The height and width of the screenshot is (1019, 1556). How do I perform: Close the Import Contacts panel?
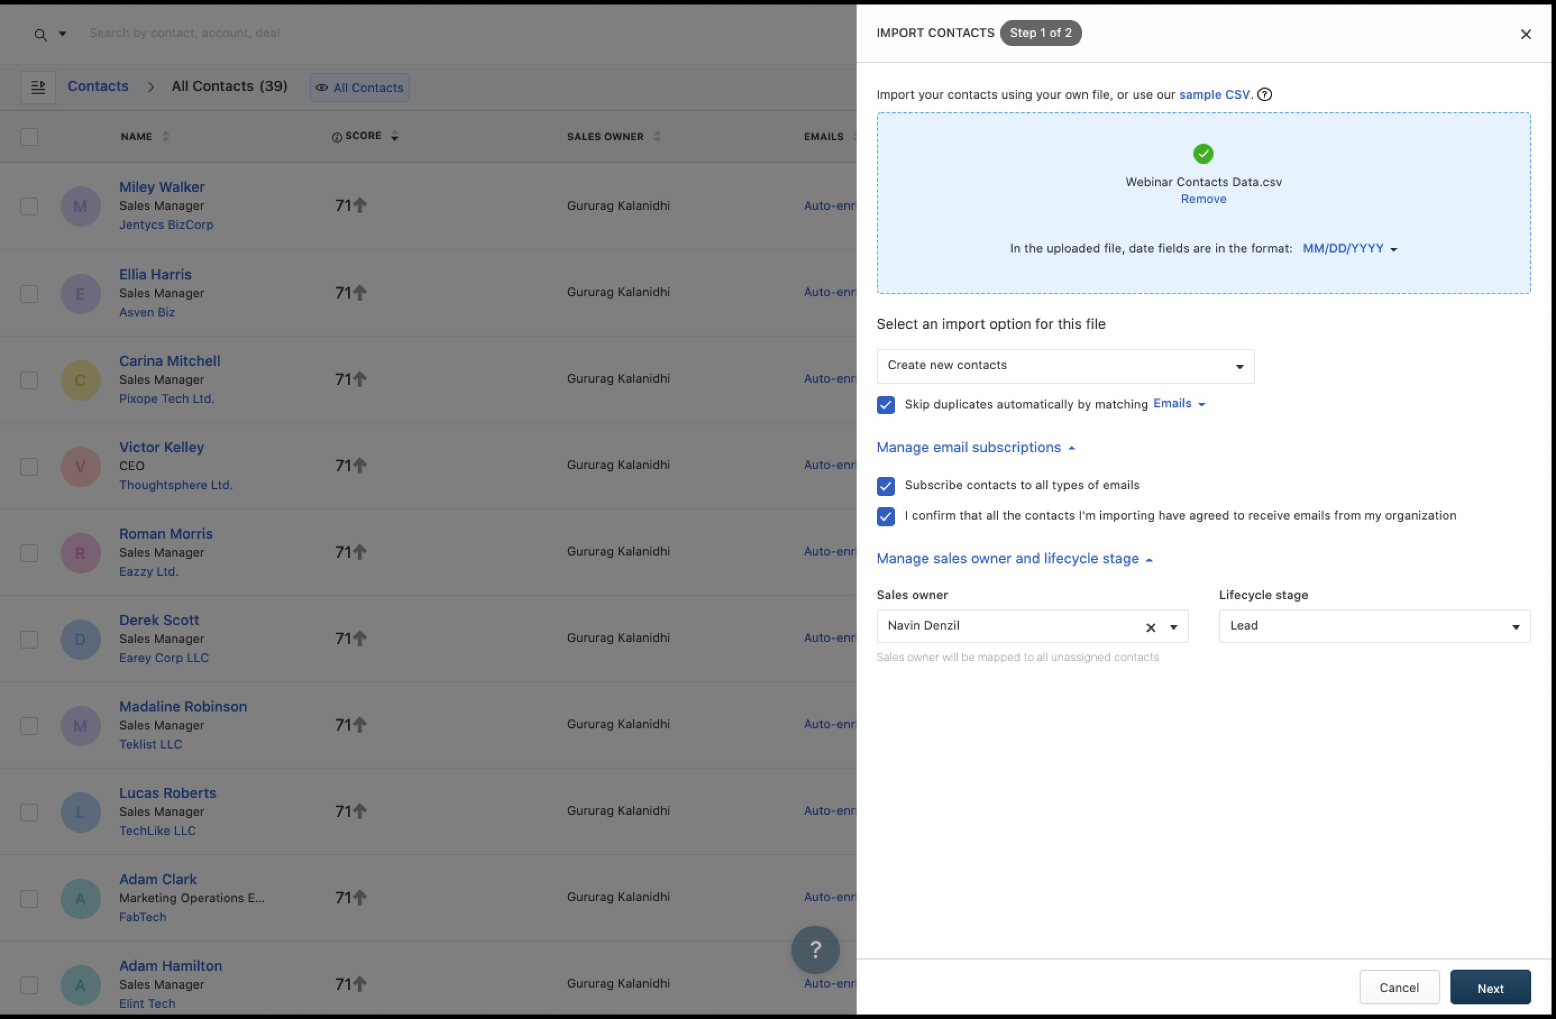(1525, 35)
